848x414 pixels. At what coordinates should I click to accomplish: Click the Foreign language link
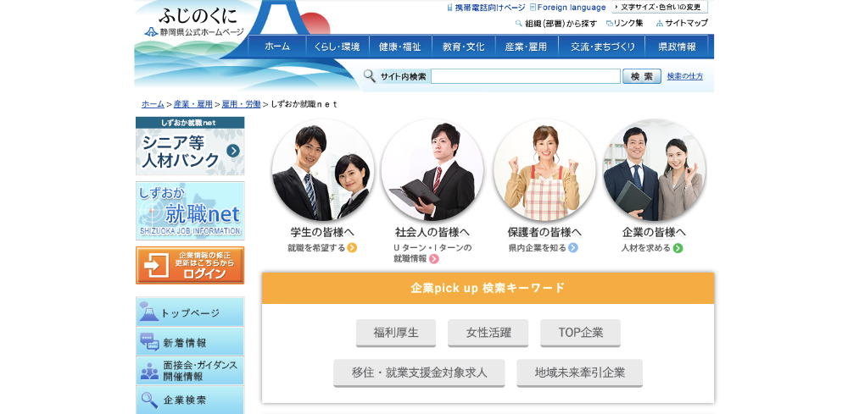(x=571, y=7)
